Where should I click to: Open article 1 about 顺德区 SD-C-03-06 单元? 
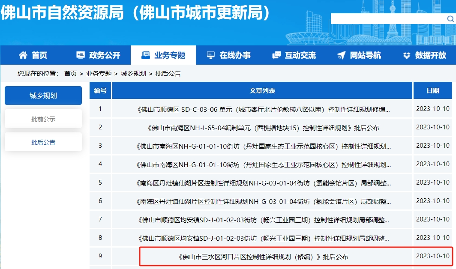[263, 109]
